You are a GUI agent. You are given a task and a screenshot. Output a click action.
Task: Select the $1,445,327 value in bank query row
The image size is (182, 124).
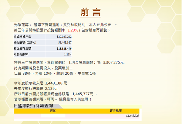132,116
